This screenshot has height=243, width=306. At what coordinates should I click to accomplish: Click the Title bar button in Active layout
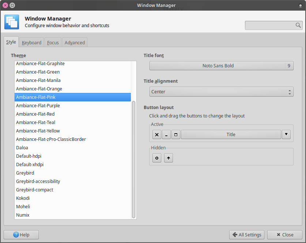click(x=231, y=135)
